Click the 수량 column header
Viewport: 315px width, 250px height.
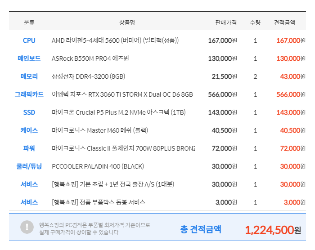point(255,22)
